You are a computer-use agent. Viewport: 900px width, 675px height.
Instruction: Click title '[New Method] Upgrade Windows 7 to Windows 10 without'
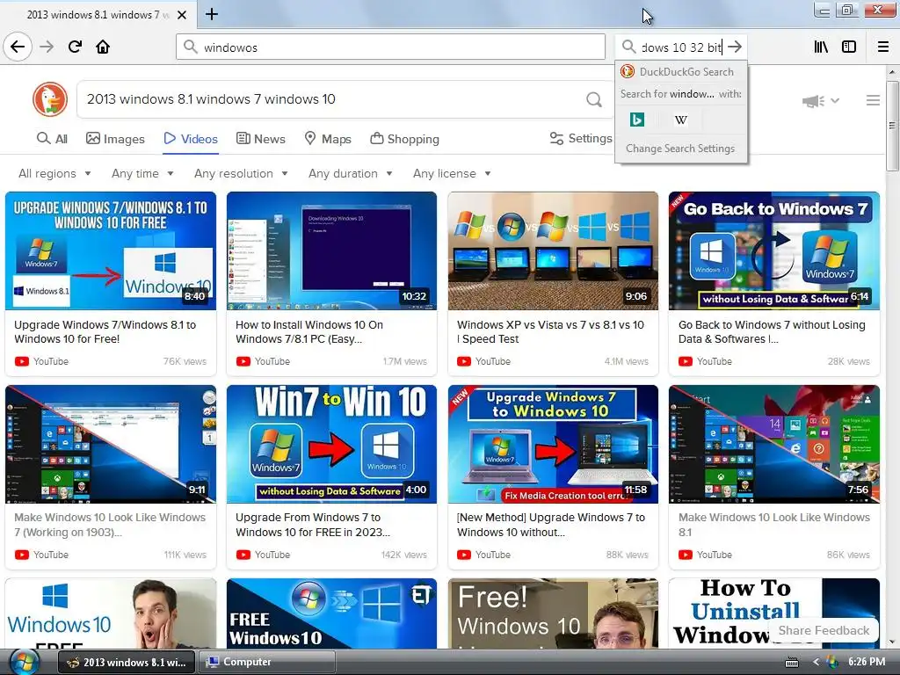tap(551, 525)
